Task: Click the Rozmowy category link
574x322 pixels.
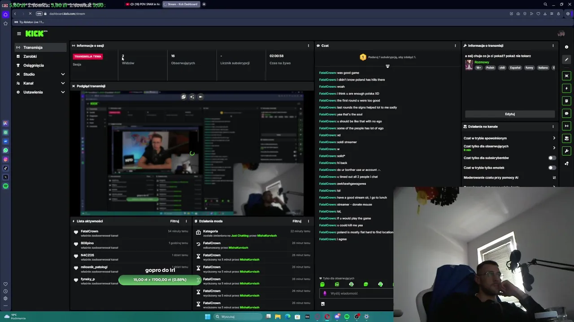Action: (x=482, y=62)
